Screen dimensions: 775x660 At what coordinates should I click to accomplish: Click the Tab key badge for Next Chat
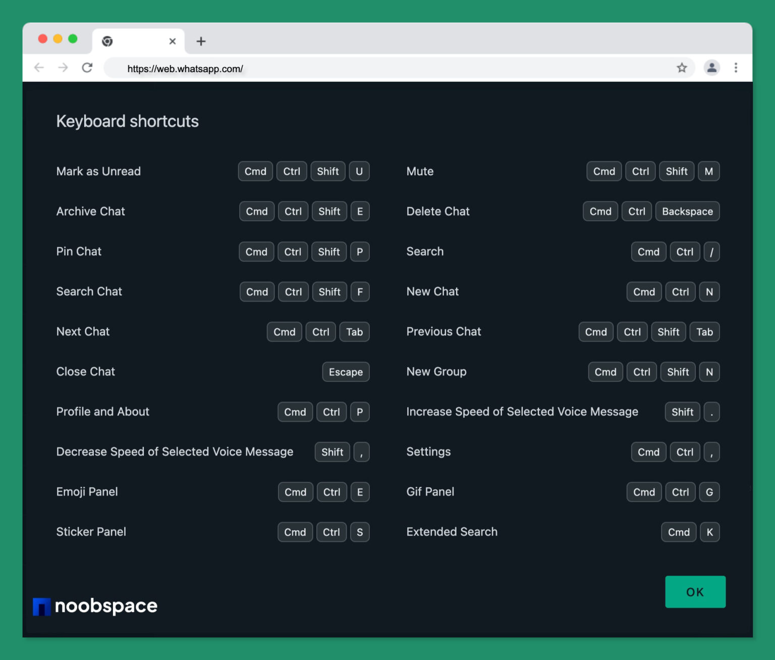[x=354, y=332]
